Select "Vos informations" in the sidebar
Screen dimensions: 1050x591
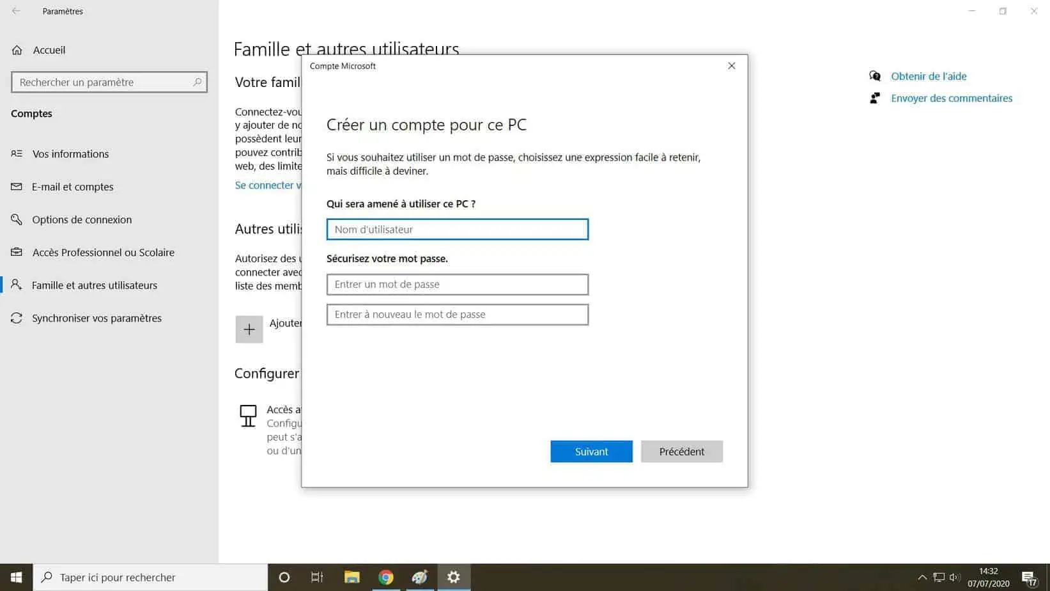(70, 154)
